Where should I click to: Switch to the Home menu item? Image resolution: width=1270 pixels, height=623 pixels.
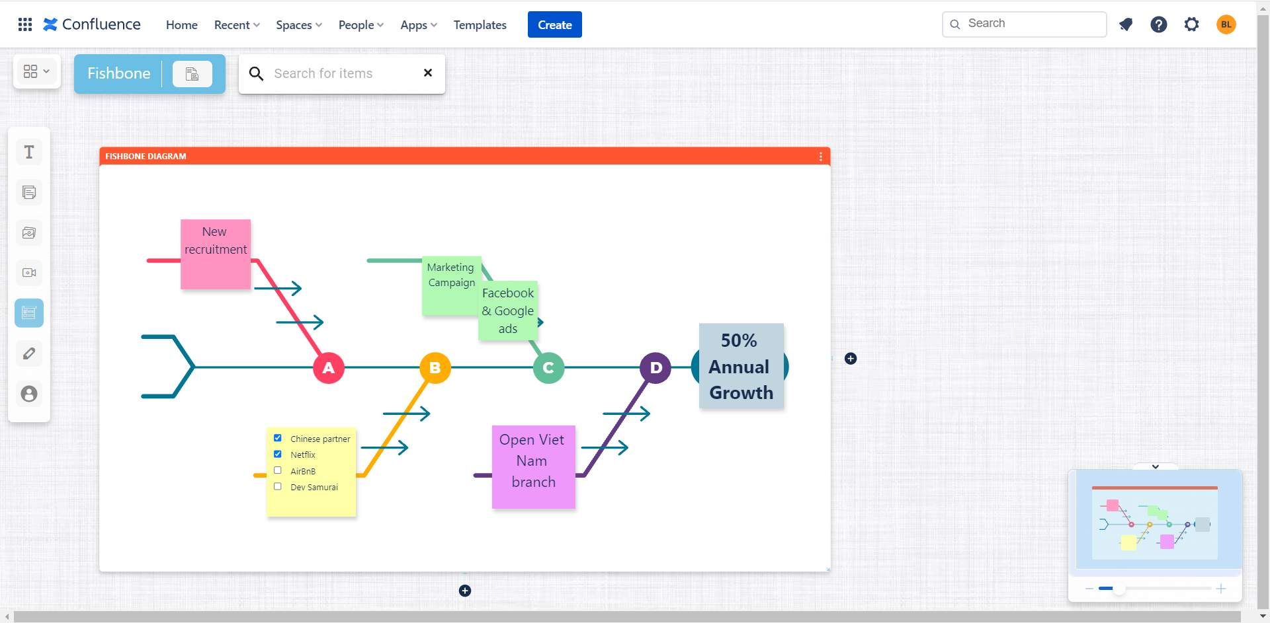[181, 24]
